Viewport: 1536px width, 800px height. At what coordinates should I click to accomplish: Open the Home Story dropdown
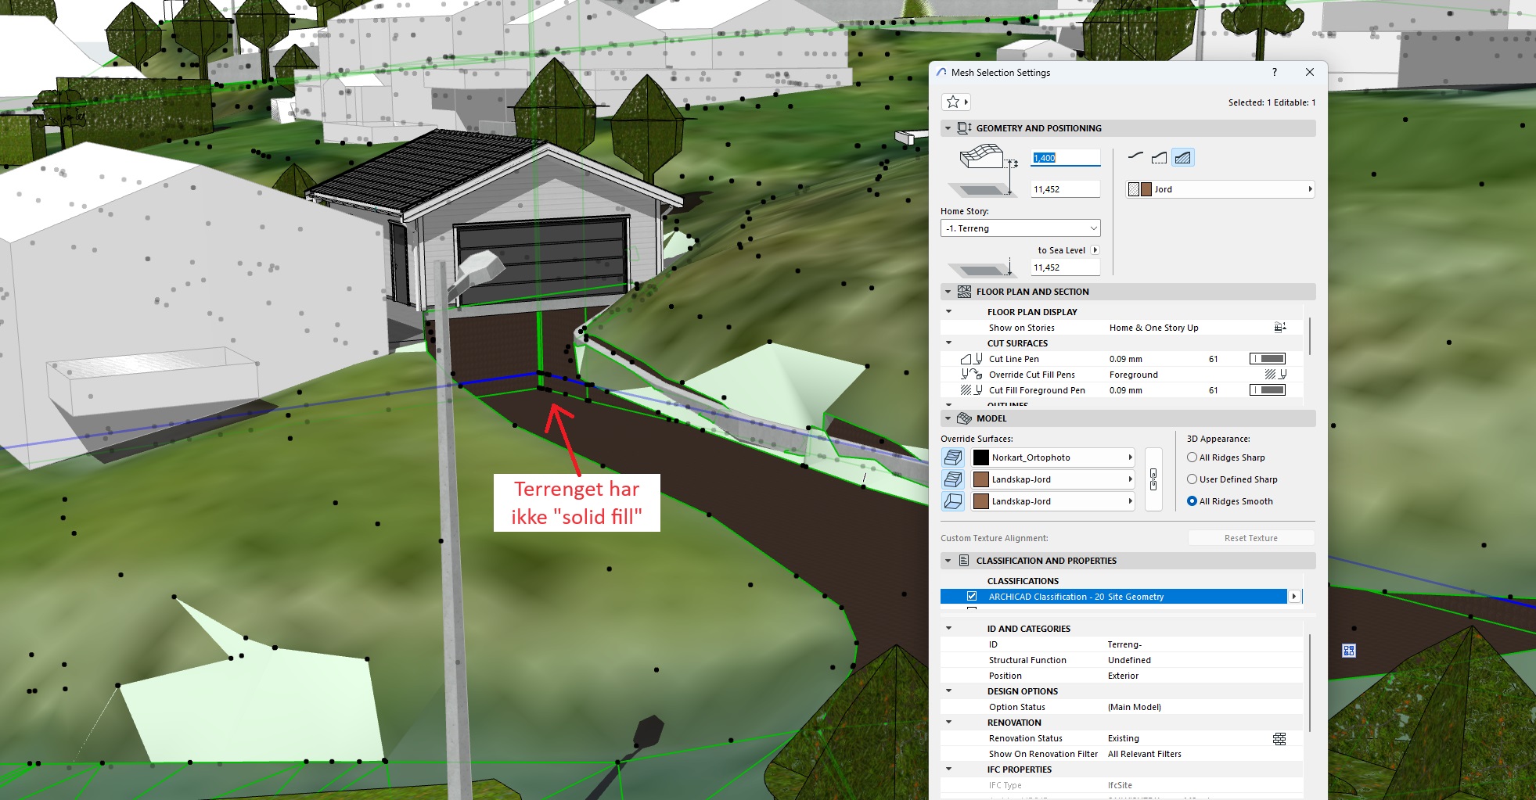click(1020, 228)
